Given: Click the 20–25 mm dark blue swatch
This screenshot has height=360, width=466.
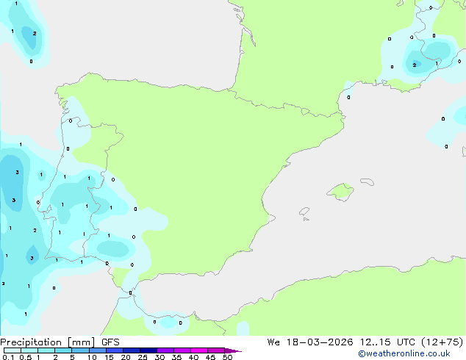Looking at the screenshot, I should click(132, 350).
